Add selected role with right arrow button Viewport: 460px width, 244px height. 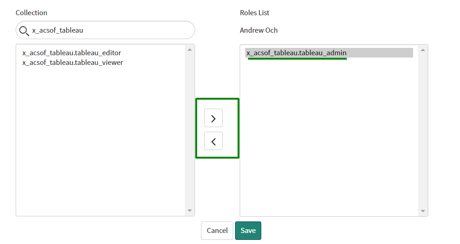(x=213, y=118)
